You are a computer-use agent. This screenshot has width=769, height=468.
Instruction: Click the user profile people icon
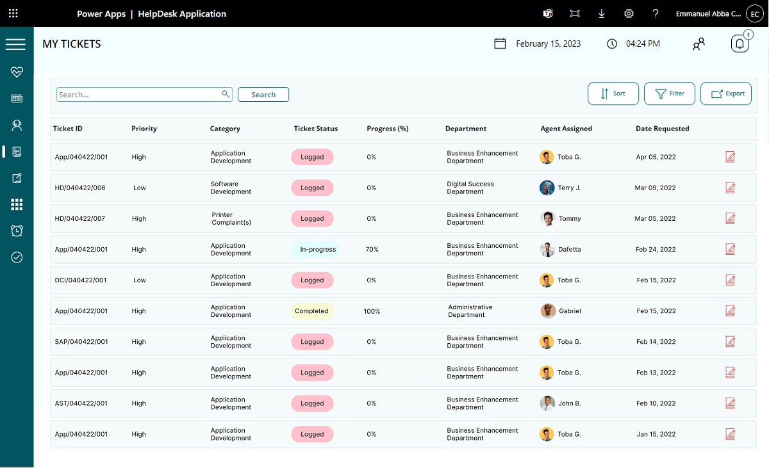[699, 44]
